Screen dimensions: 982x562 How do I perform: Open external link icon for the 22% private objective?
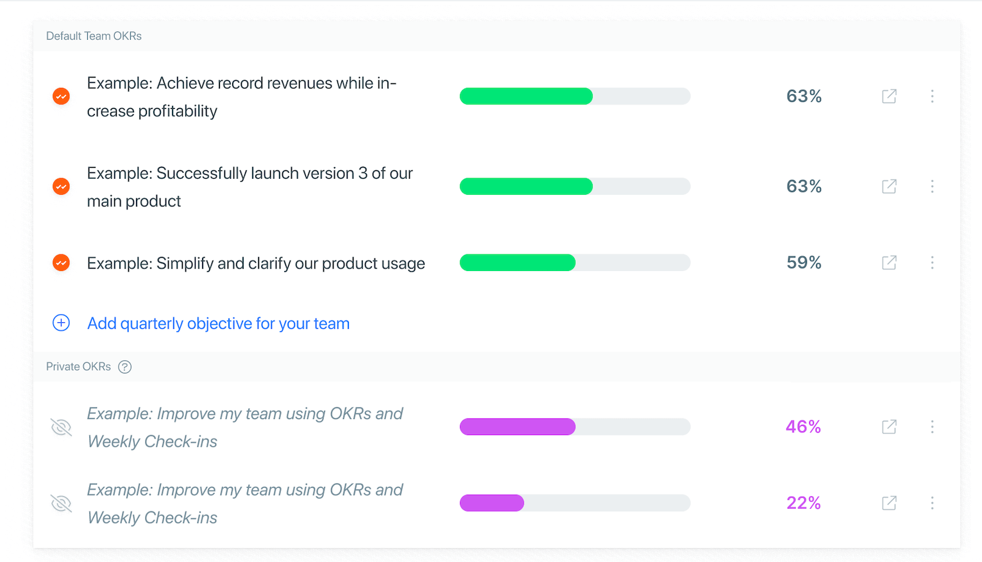889,503
